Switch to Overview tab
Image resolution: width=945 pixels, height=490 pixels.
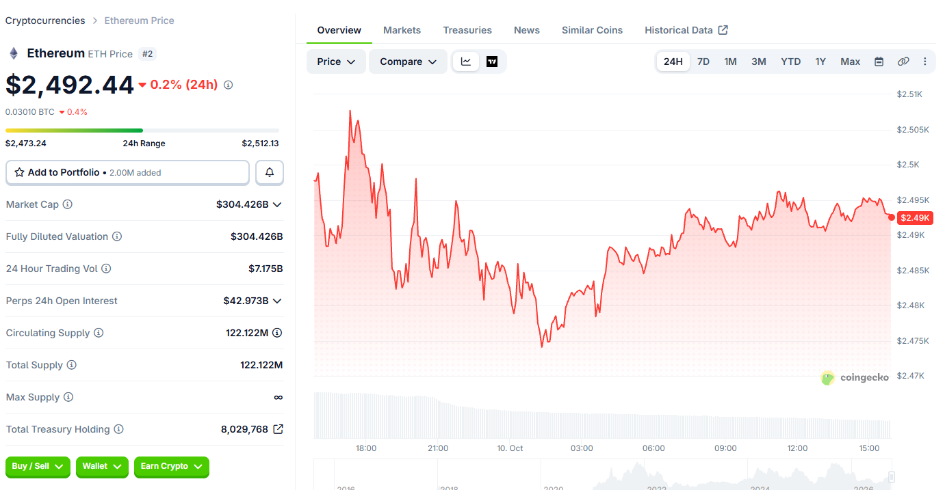[x=339, y=30]
